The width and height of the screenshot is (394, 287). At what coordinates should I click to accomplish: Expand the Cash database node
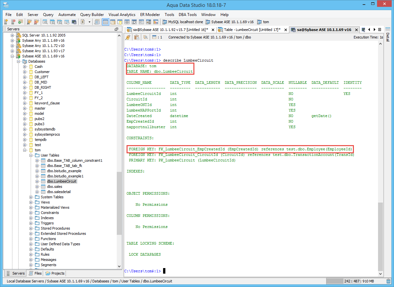[25, 67]
